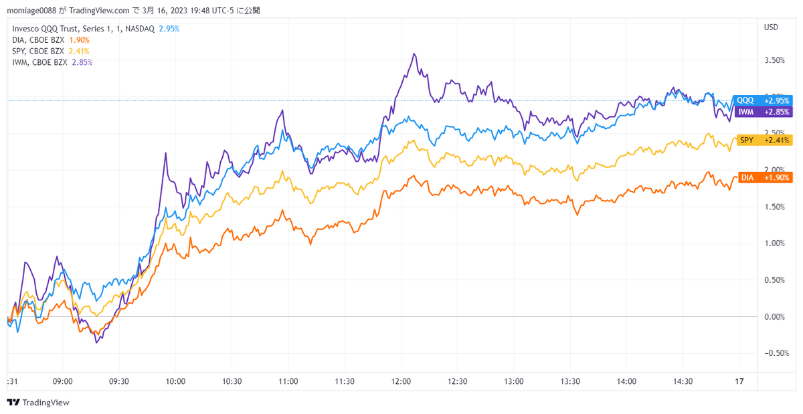Click the 12:30 time axis label
The width and height of the screenshot is (803, 414).
[x=457, y=381]
